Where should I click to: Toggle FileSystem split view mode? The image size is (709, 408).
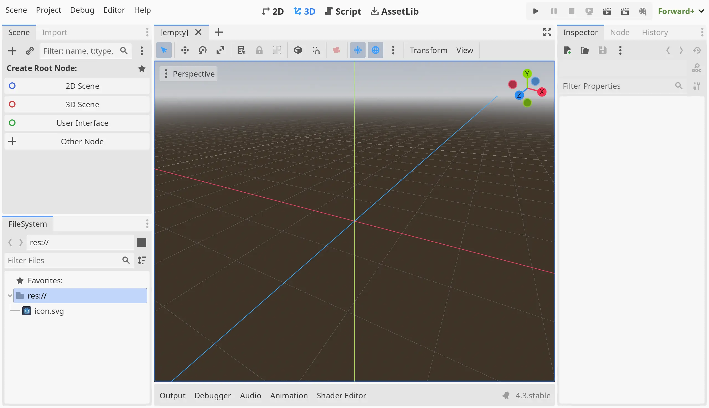[x=142, y=242]
